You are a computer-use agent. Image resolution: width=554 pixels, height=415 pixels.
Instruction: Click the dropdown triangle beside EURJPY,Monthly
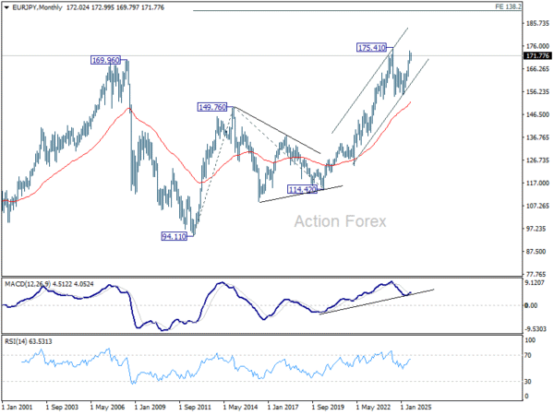point(6,7)
